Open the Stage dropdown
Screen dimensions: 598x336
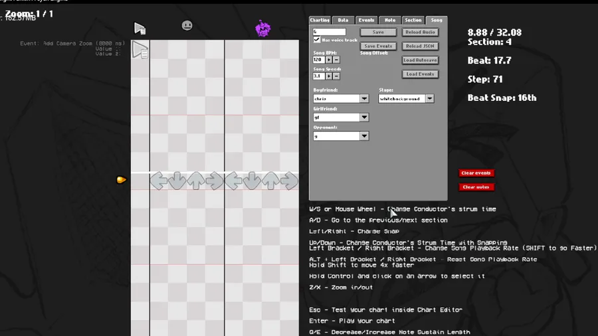430,99
